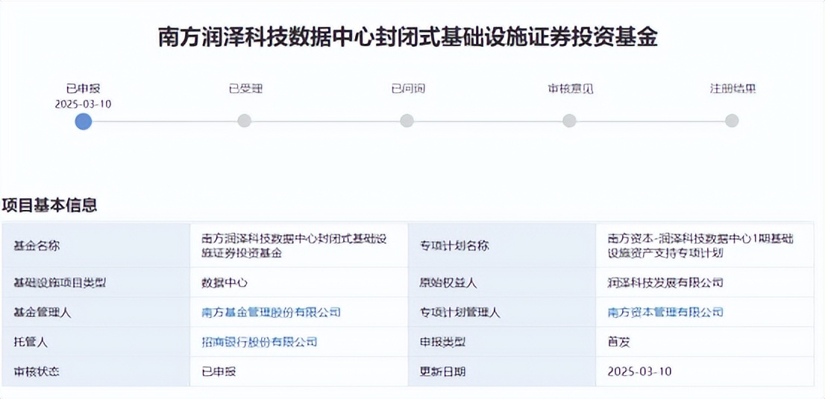Click the 审核状态 field label
Viewport: 825px width, 399px height.
(x=37, y=371)
